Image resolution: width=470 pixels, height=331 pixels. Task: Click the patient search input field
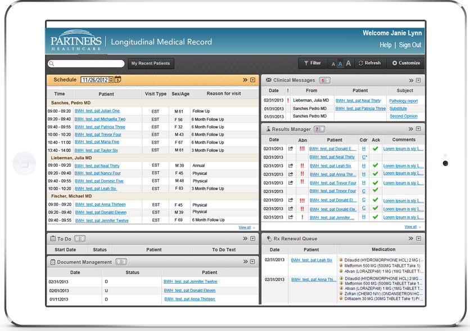[87, 64]
